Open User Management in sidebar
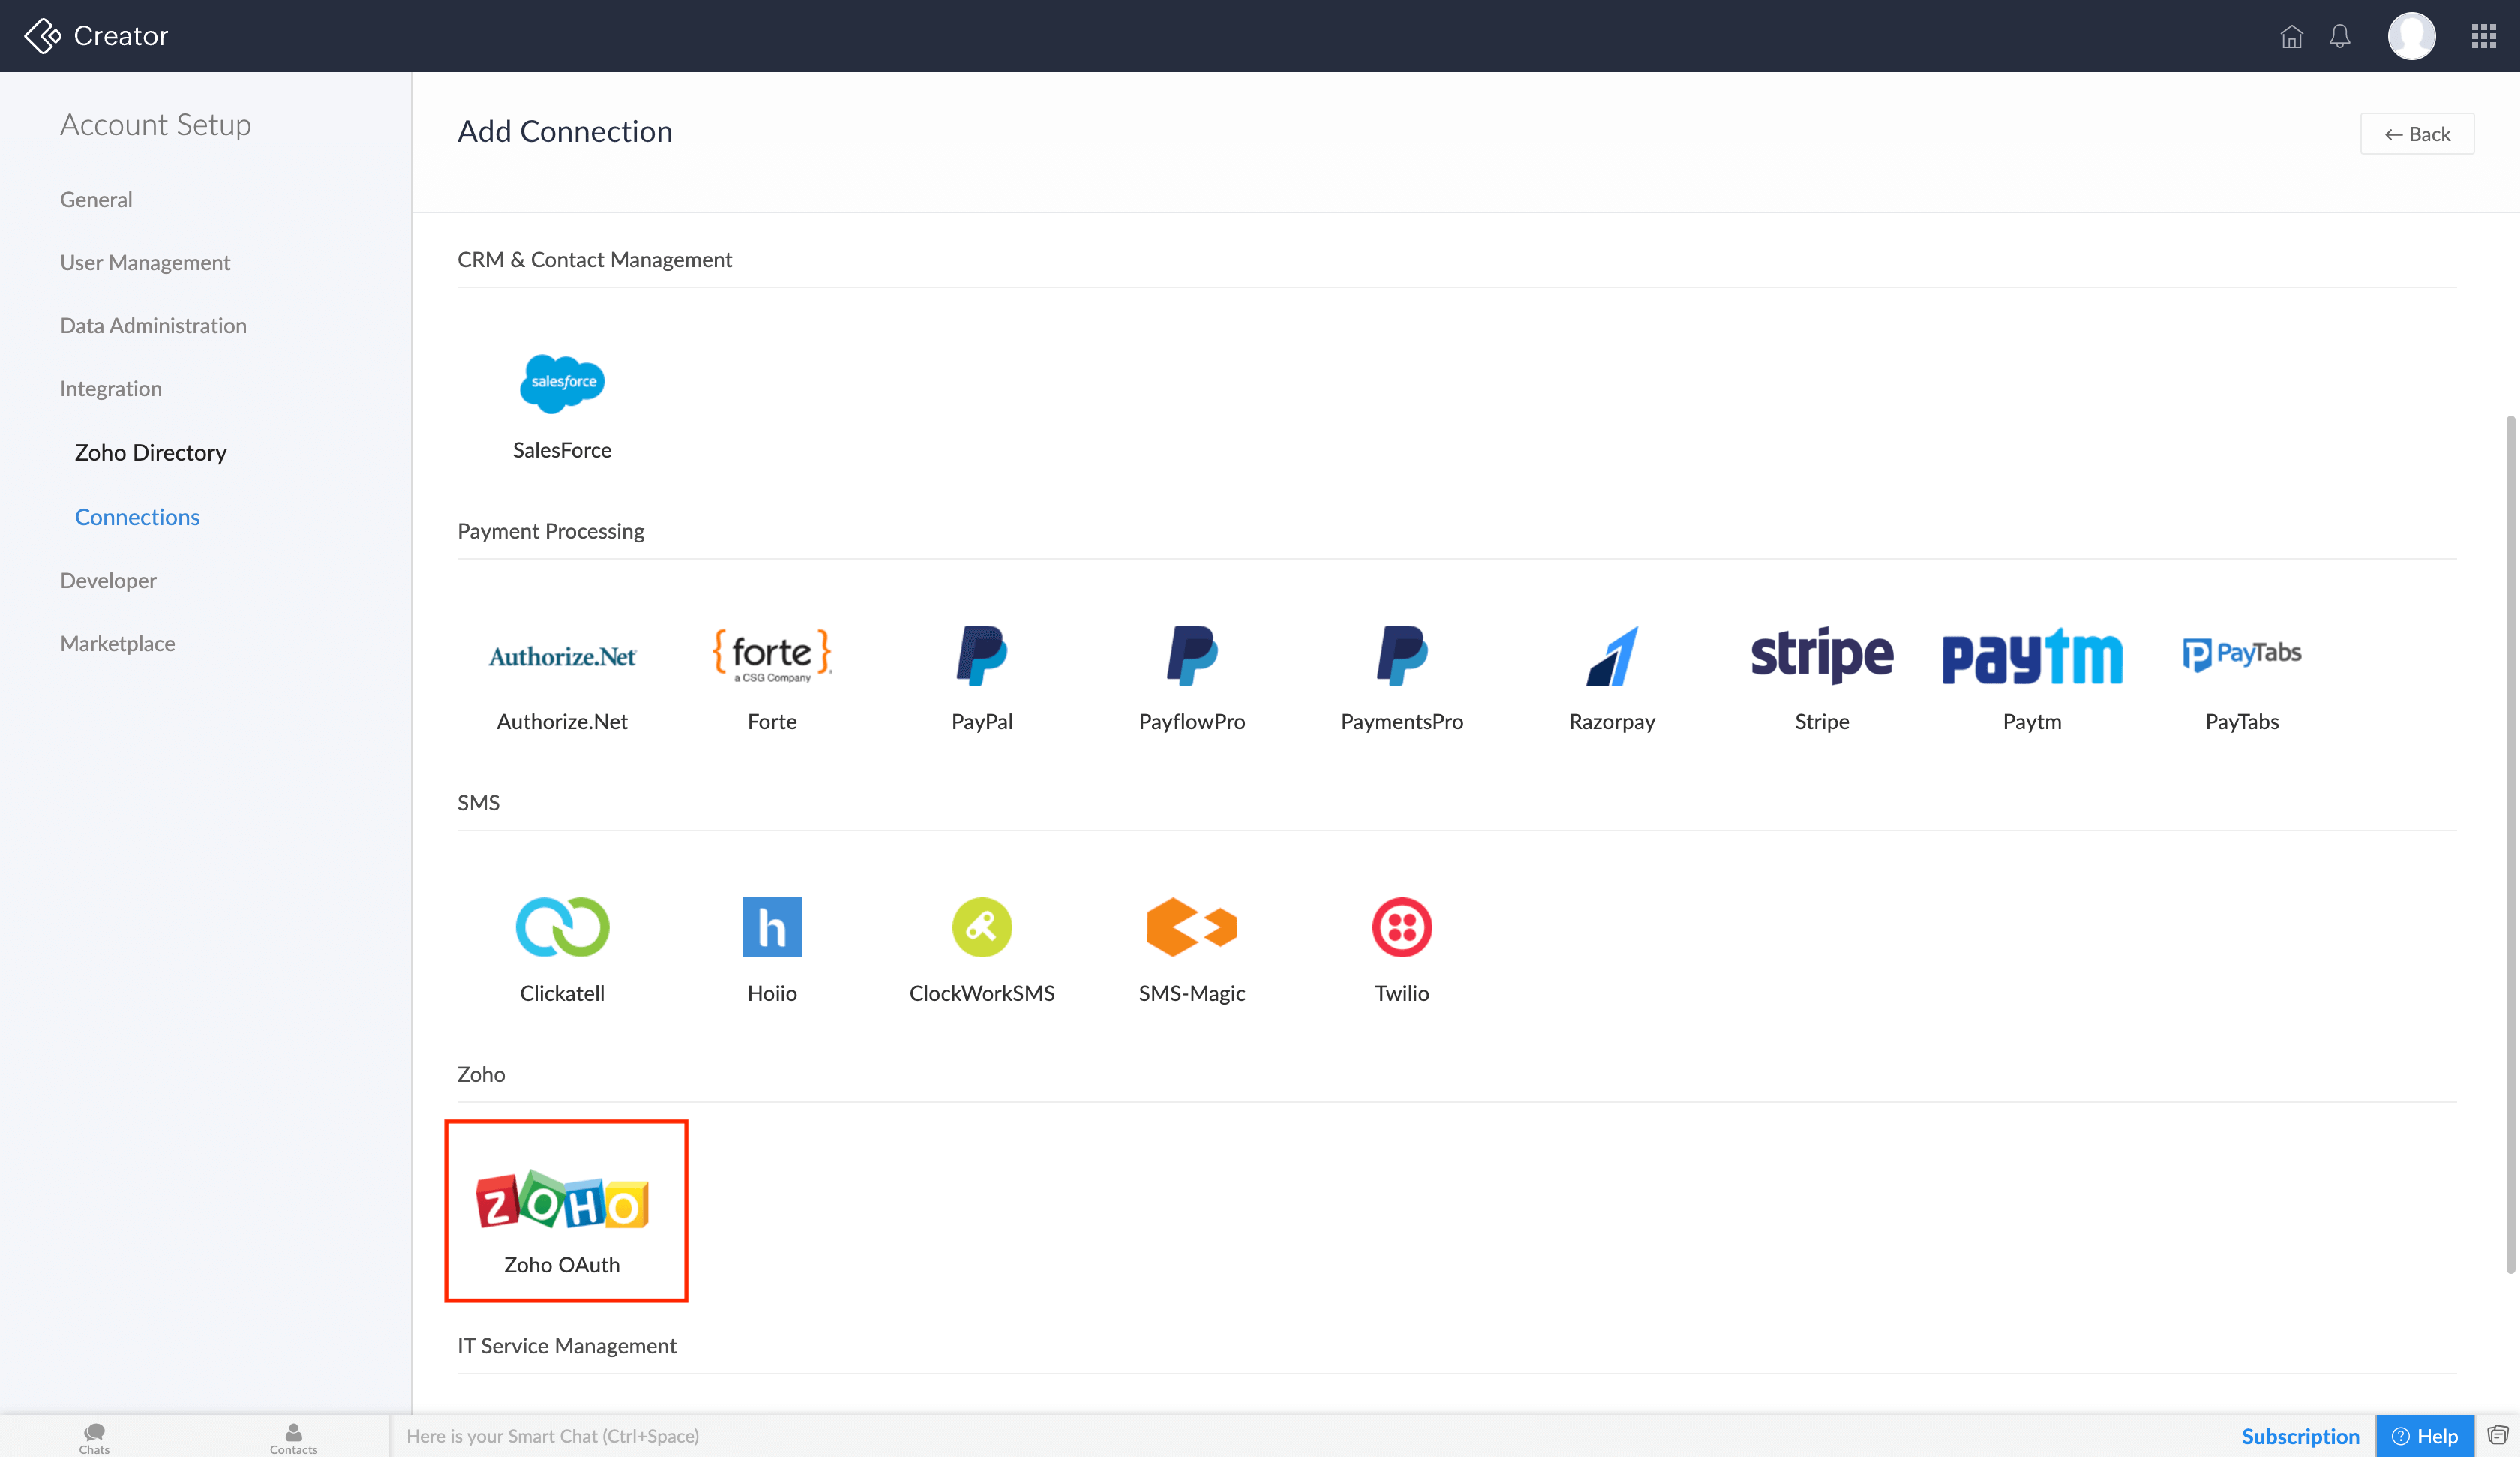 [x=145, y=262]
